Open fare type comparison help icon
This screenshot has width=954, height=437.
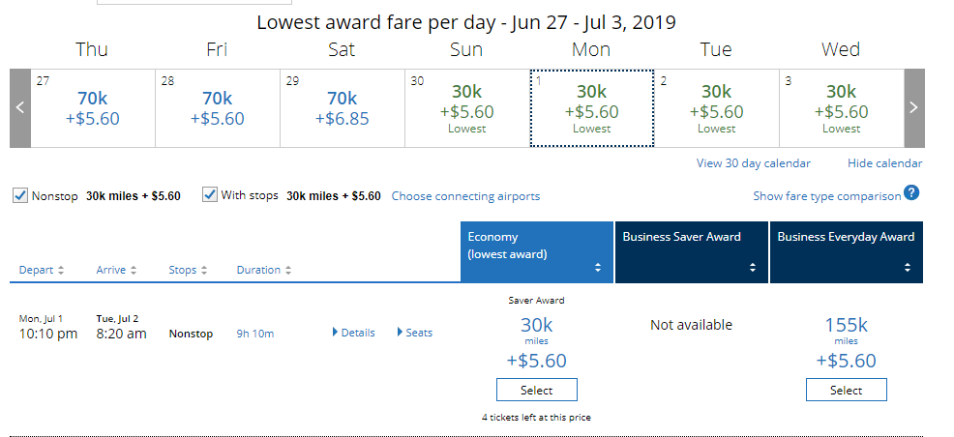tap(910, 193)
